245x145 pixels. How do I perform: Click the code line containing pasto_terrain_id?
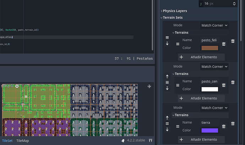(20, 30)
